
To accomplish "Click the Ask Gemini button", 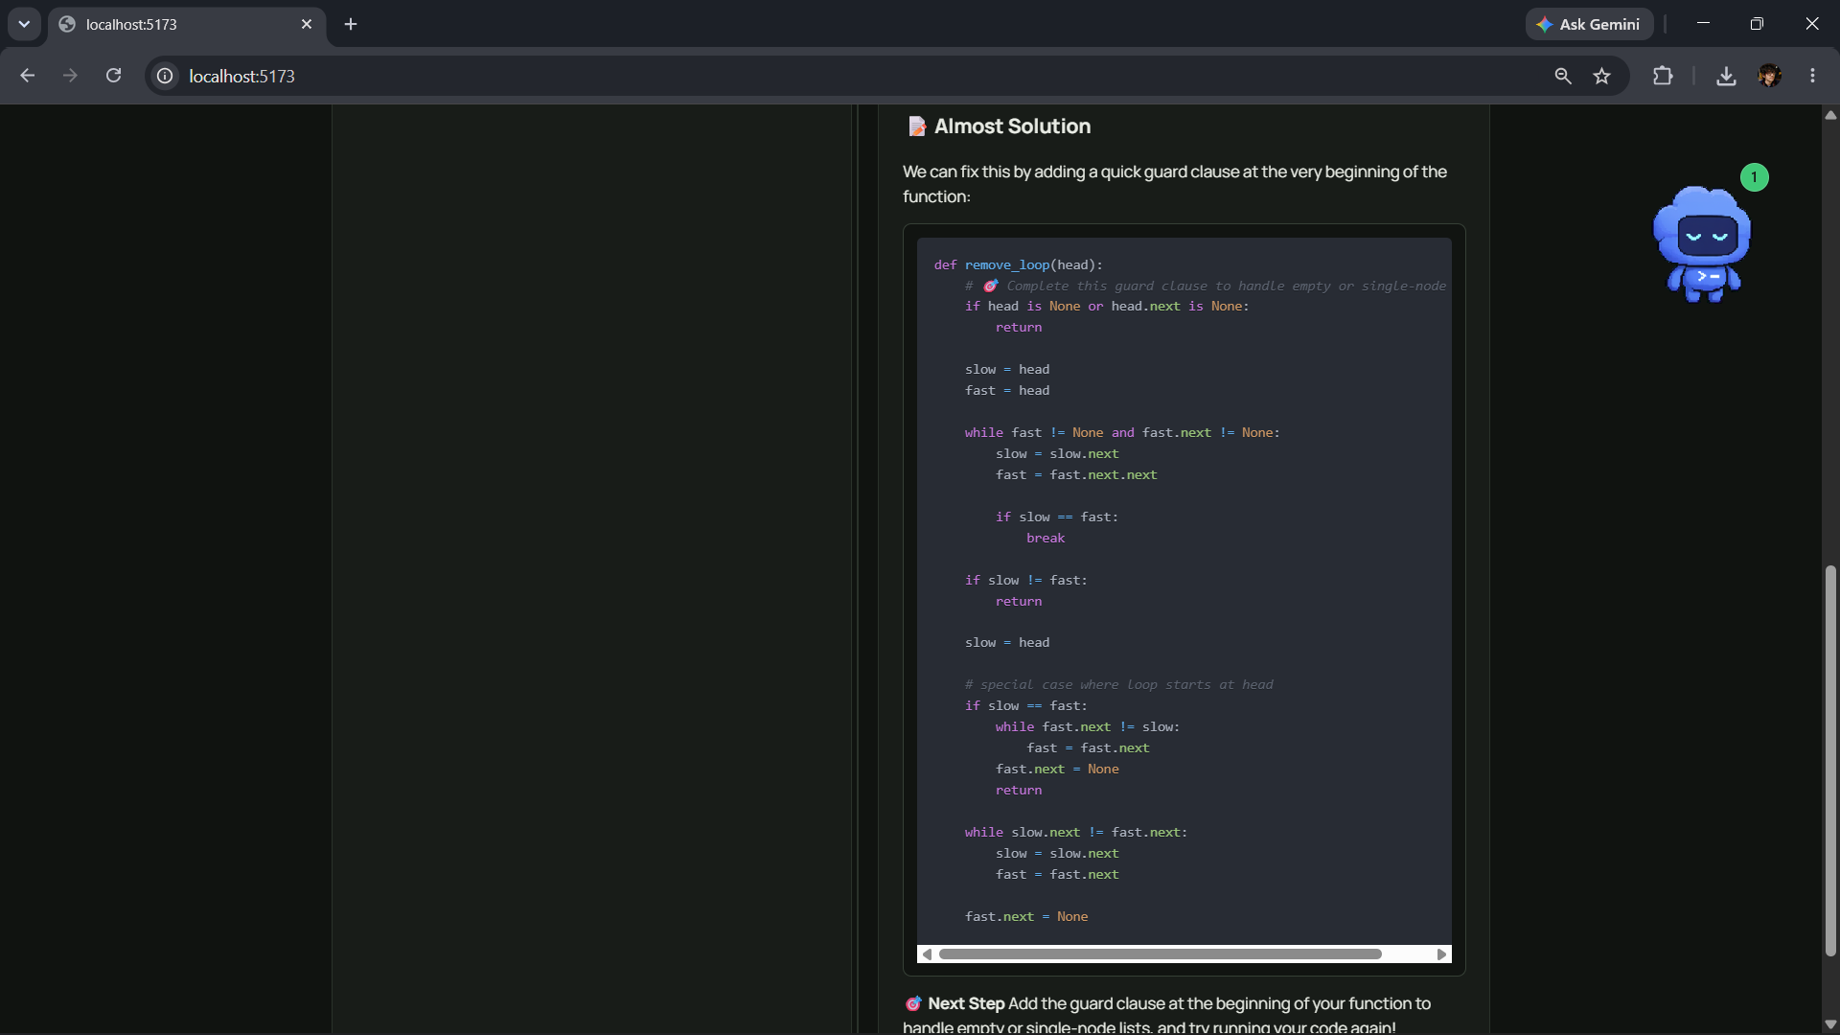I will (x=1589, y=24).
